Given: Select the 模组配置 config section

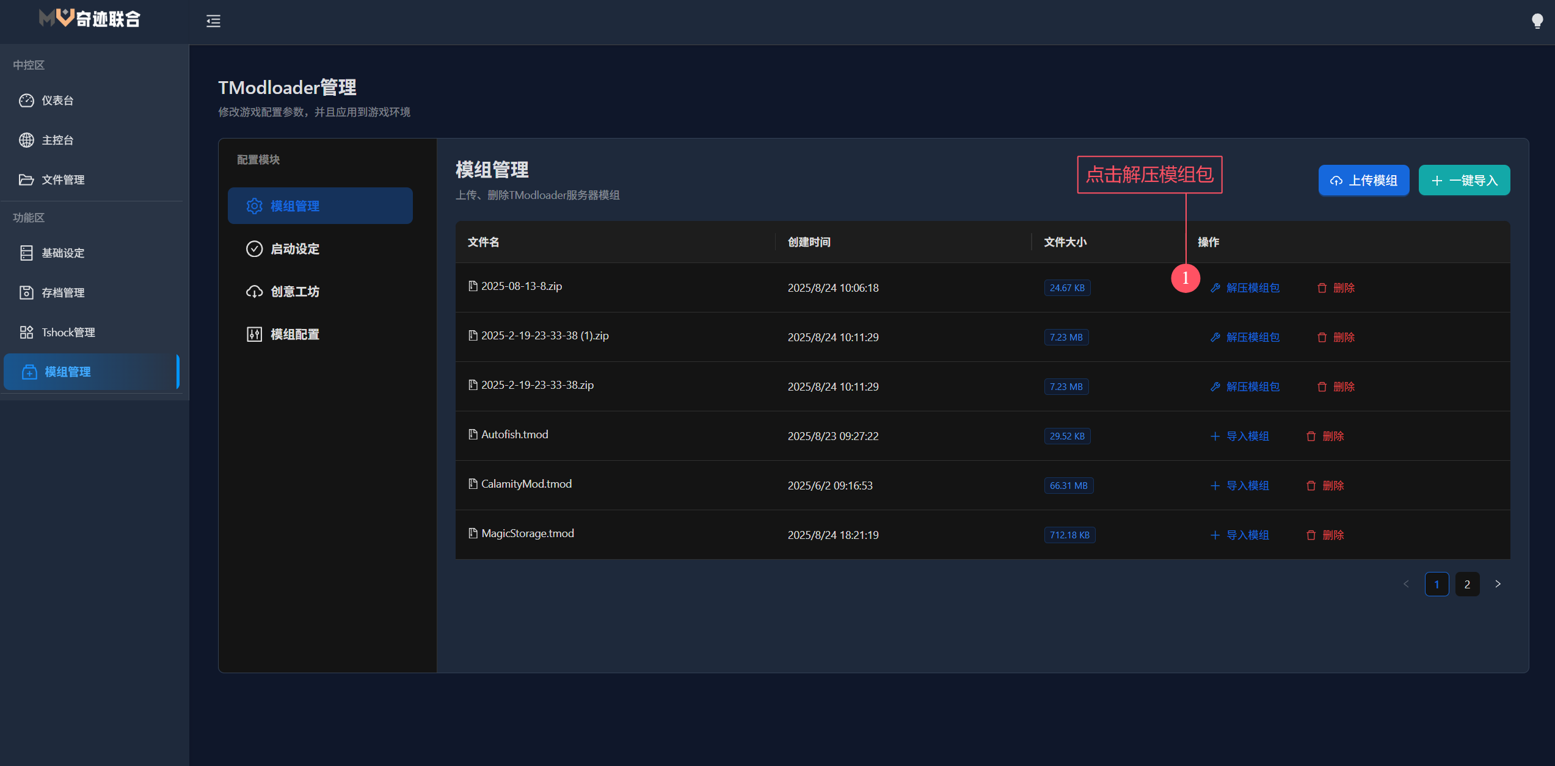Looking at the screenshot, I should click(x=294, y=334).
